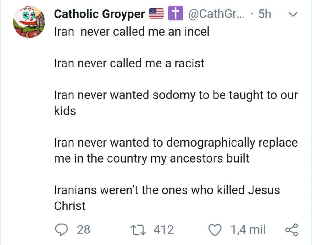312x245 pixels.
Task: Click the tweet line mentioning 'ancestors built'
Action: [x=176, y=150]
